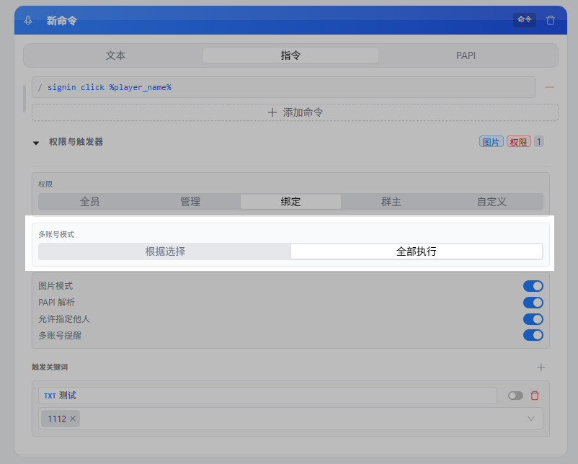Viewport: 578px width, 464px height.
Task: Click the 测试 keyword input field
Action: [x=274, y=396]
